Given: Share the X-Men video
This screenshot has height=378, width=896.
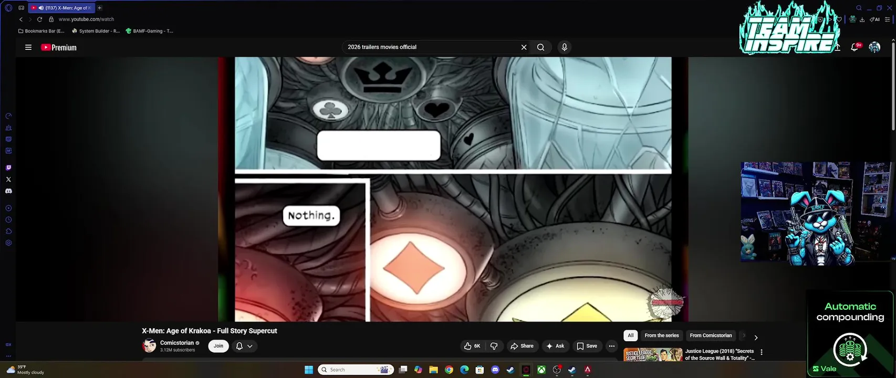Looking at the screenshot, I should 522,346.
